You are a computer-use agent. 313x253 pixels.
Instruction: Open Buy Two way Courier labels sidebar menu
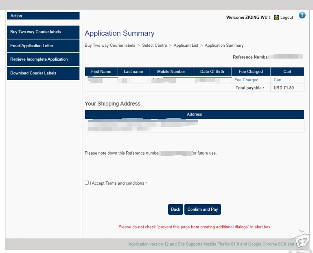coord(43,32)
